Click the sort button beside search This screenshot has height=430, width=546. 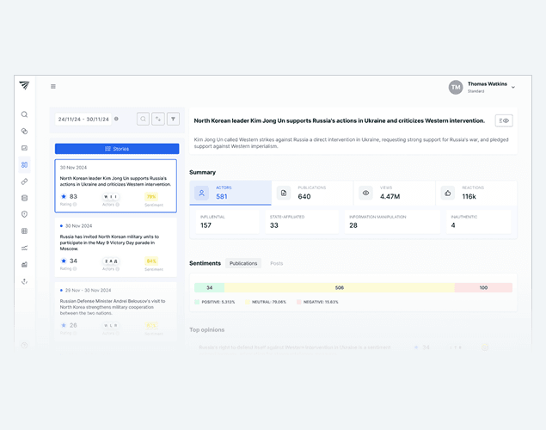(x=158, y=120)
